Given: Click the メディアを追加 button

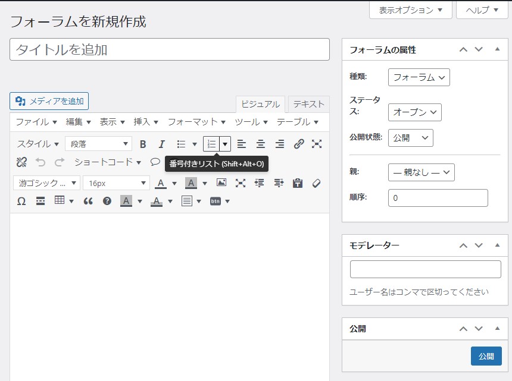Looking at the screenshot, I should click(49, 101).
